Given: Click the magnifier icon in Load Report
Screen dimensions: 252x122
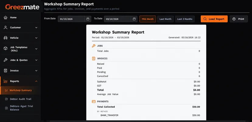Looking at the screenshot, I should [205, 19].
